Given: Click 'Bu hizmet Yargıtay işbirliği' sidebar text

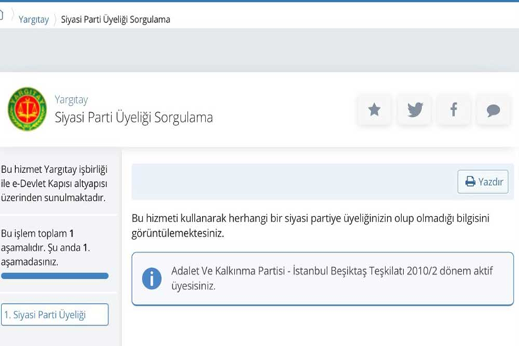Looking at the screenshot, I should (54, 183).
